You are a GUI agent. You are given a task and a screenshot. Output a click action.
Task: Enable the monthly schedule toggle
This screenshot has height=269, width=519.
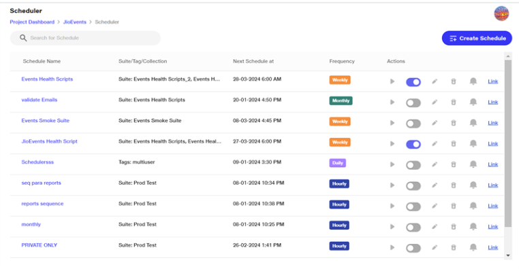point(413,228)
